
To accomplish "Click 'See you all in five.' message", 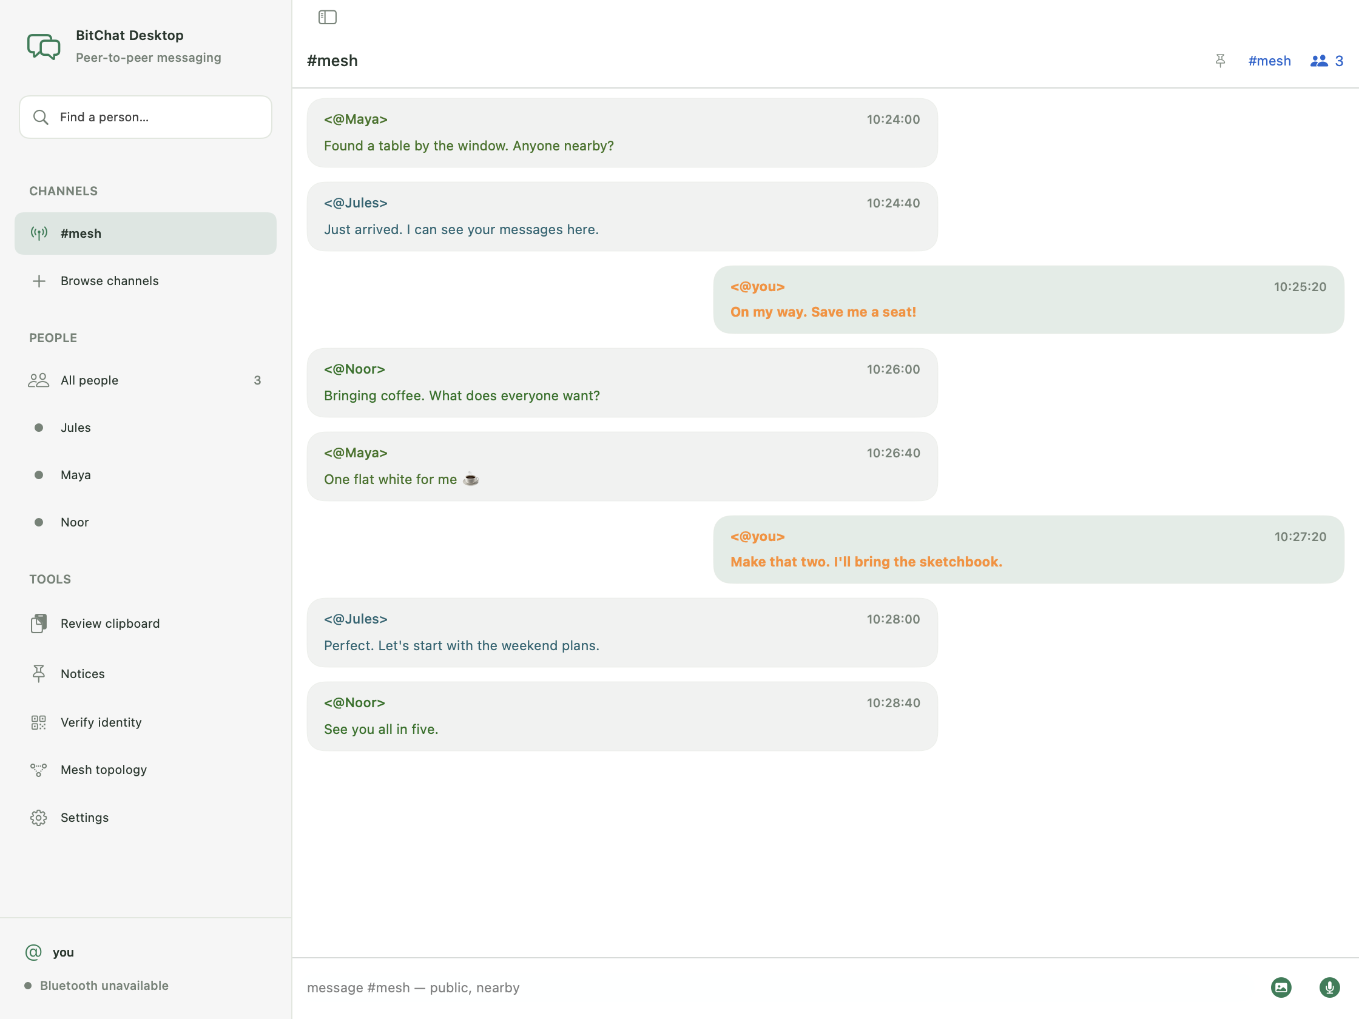I will tap(381, 729).
